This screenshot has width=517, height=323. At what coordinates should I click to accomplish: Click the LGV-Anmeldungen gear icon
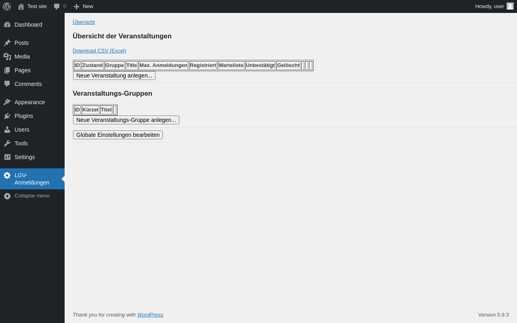7,175
